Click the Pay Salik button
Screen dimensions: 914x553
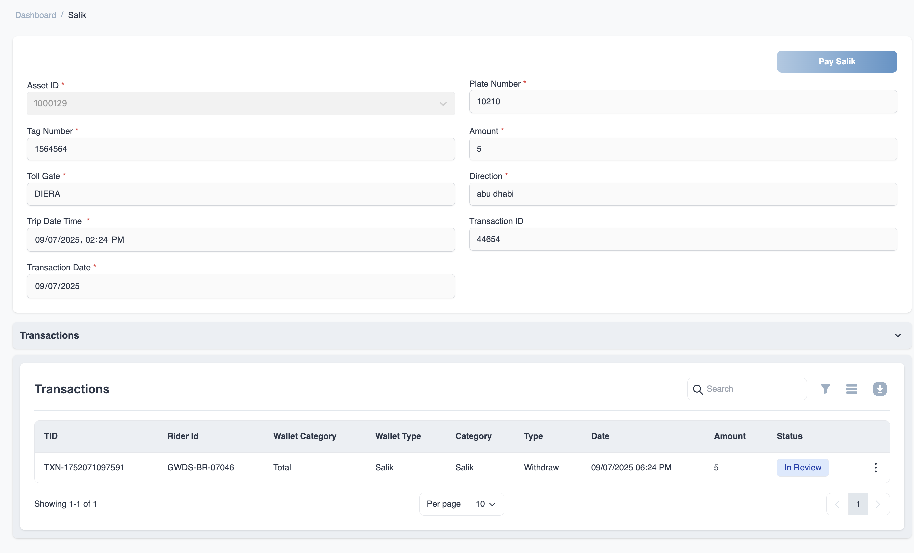(837, 61)
